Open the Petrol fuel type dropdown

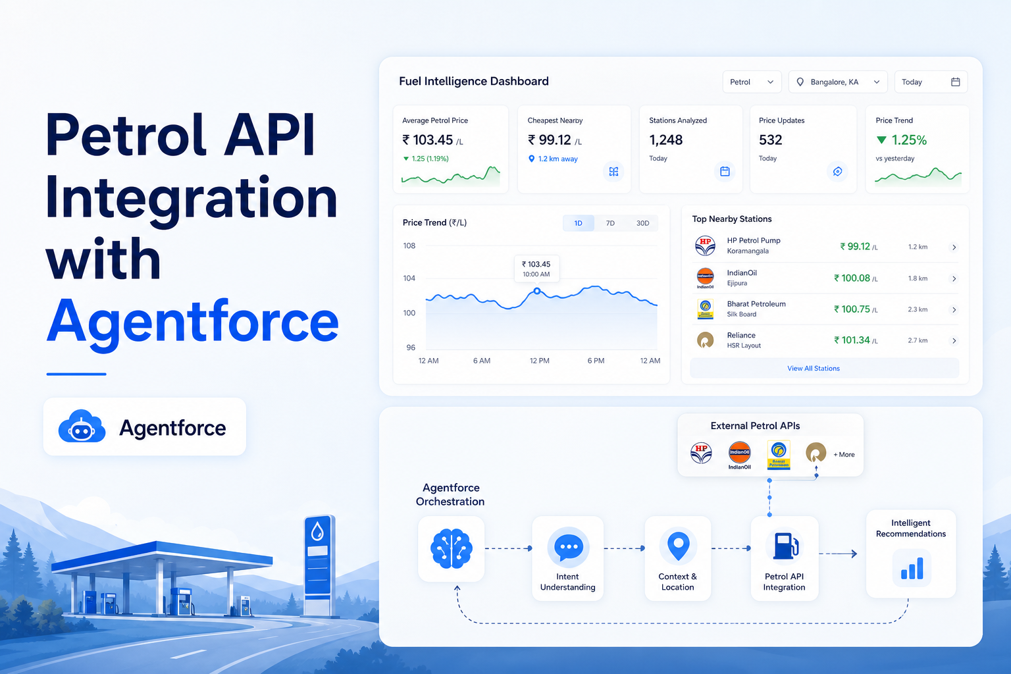click(x=752, y=82)
